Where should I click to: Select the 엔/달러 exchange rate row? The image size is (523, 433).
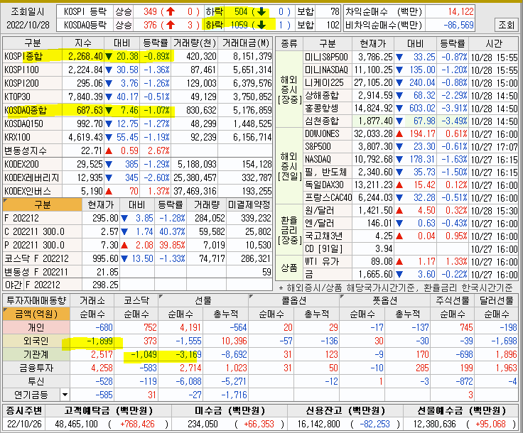(411, 223)
